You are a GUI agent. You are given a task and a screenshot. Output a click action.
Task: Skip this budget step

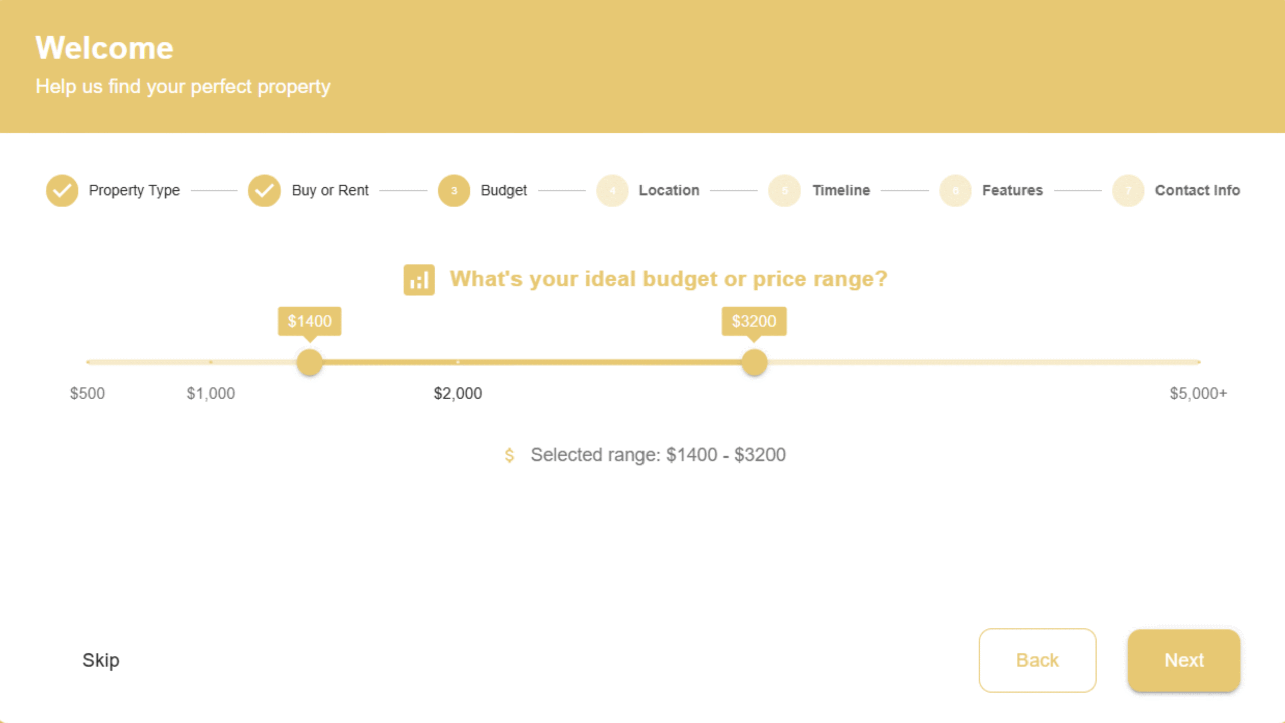pos(101,660)
